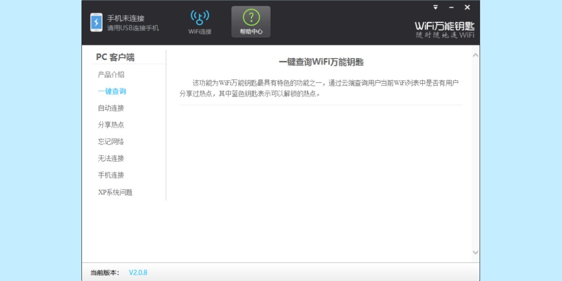562x281 pixels.
Task: Open the 帮助中心 help center tab
Action: pos(251,22)
